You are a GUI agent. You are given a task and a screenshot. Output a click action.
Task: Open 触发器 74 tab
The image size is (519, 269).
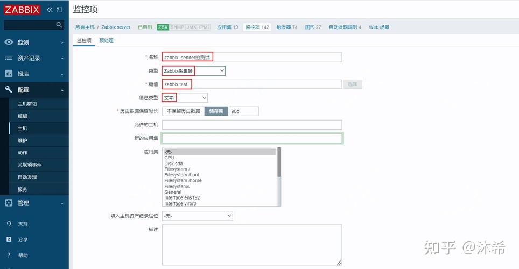pos(287,27)
